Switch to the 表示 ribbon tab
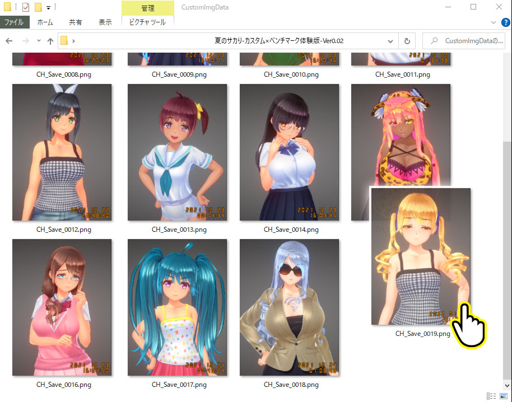The height and width of the screenshot is (402, 512). pyautogui.click(x=105, y=22)
